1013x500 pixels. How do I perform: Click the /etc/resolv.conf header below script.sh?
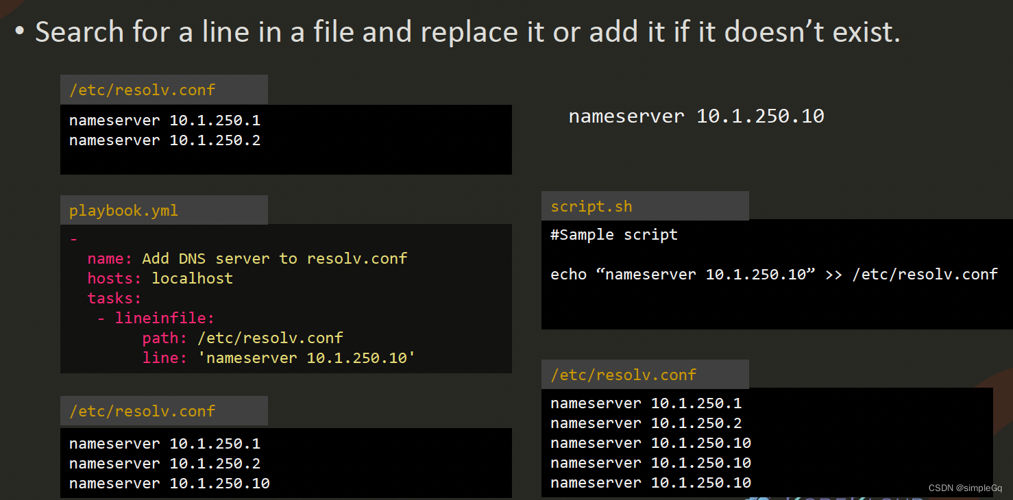(645, 375)
